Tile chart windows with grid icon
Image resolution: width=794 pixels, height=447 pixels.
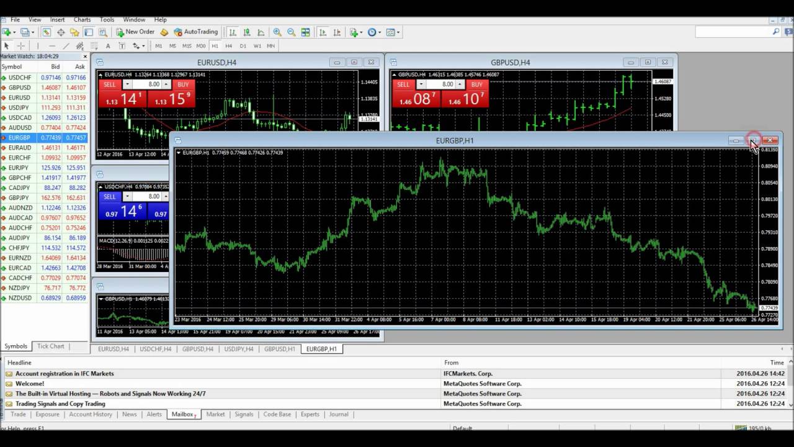[305, 32]
